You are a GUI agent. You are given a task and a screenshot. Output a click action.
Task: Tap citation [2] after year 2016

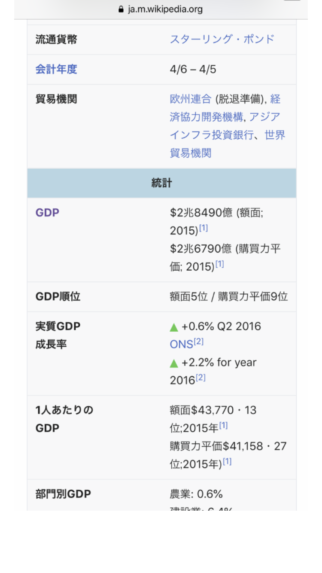tap(200, 378)
